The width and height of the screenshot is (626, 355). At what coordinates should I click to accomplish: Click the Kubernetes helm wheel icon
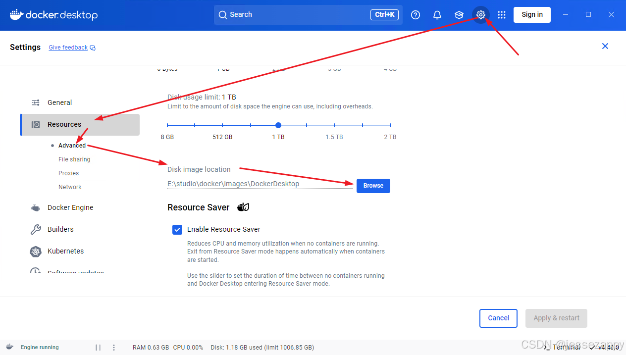pos(36,251)
